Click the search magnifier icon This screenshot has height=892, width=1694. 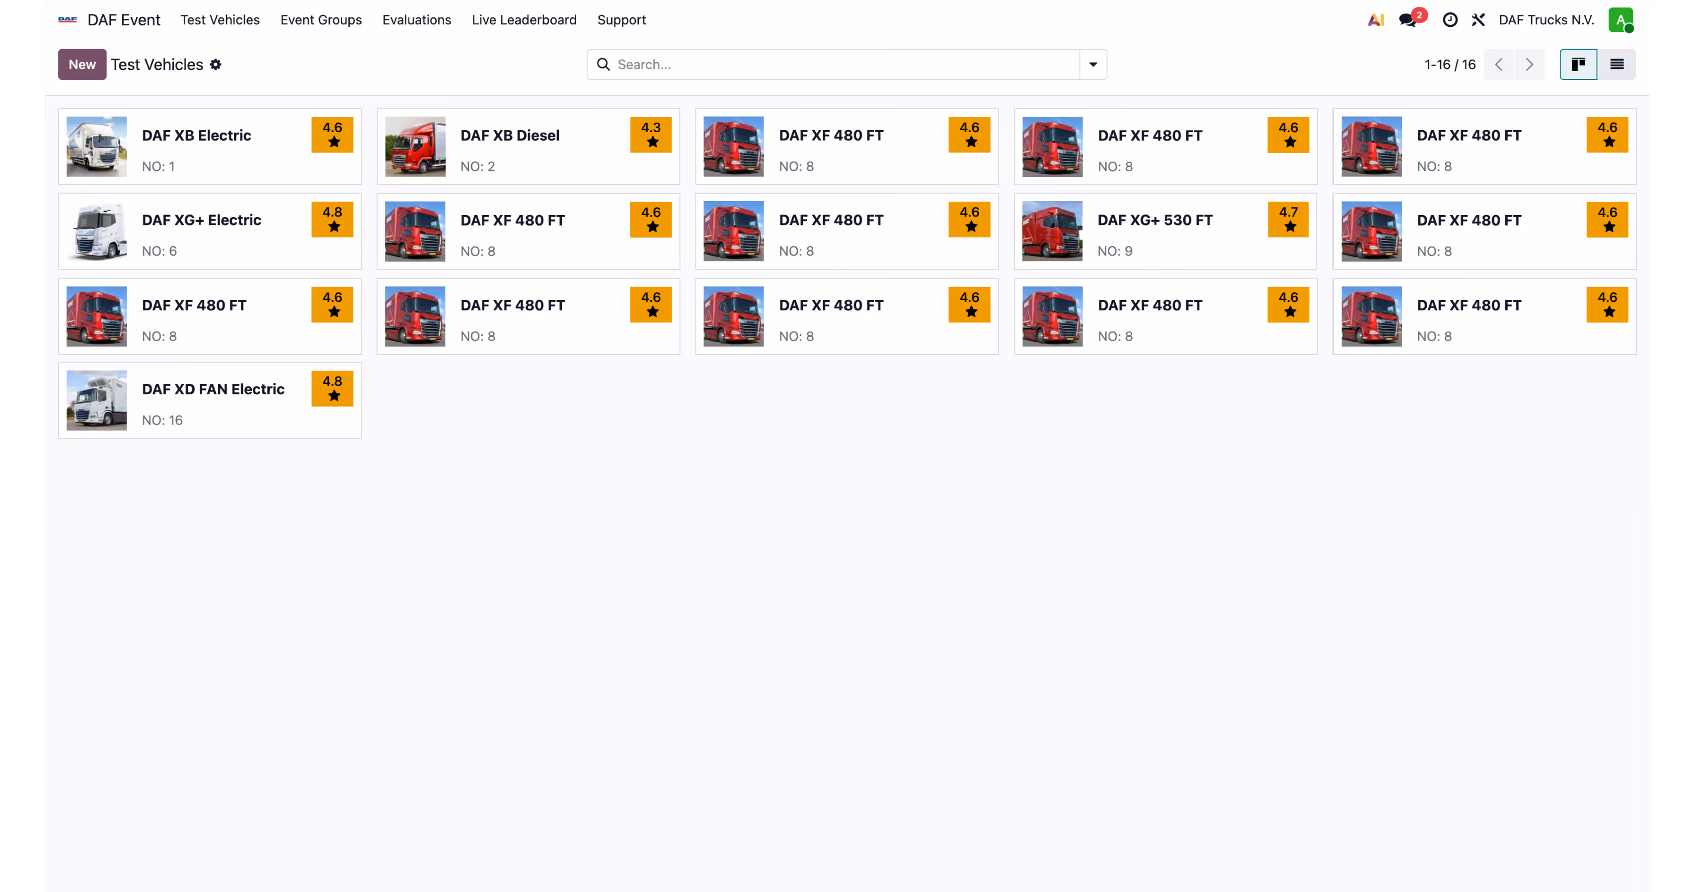click(x=603, y=65)
